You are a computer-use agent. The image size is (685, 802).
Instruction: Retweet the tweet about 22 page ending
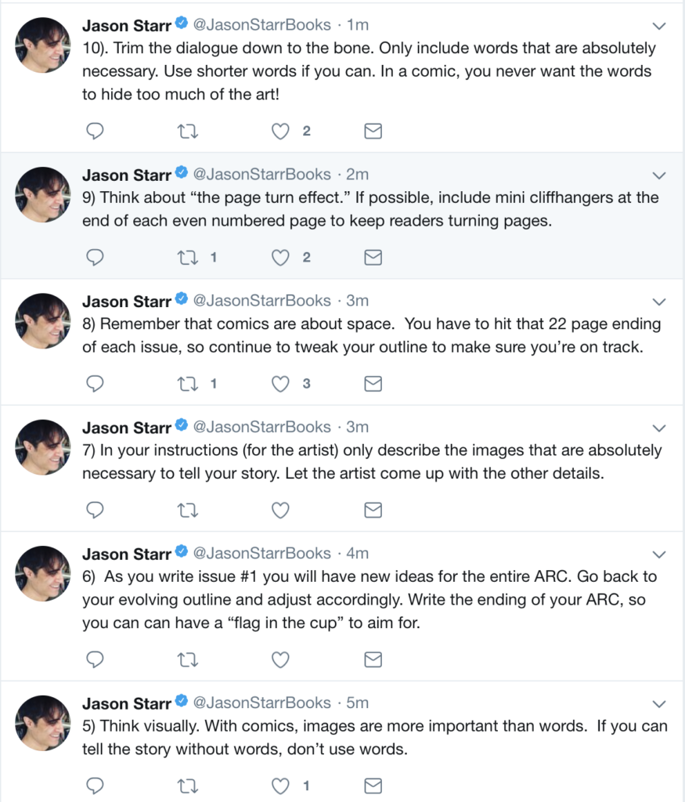tap(188, 384)
